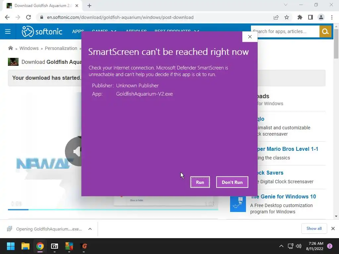Show hidden system tray icons

point(281,246)
